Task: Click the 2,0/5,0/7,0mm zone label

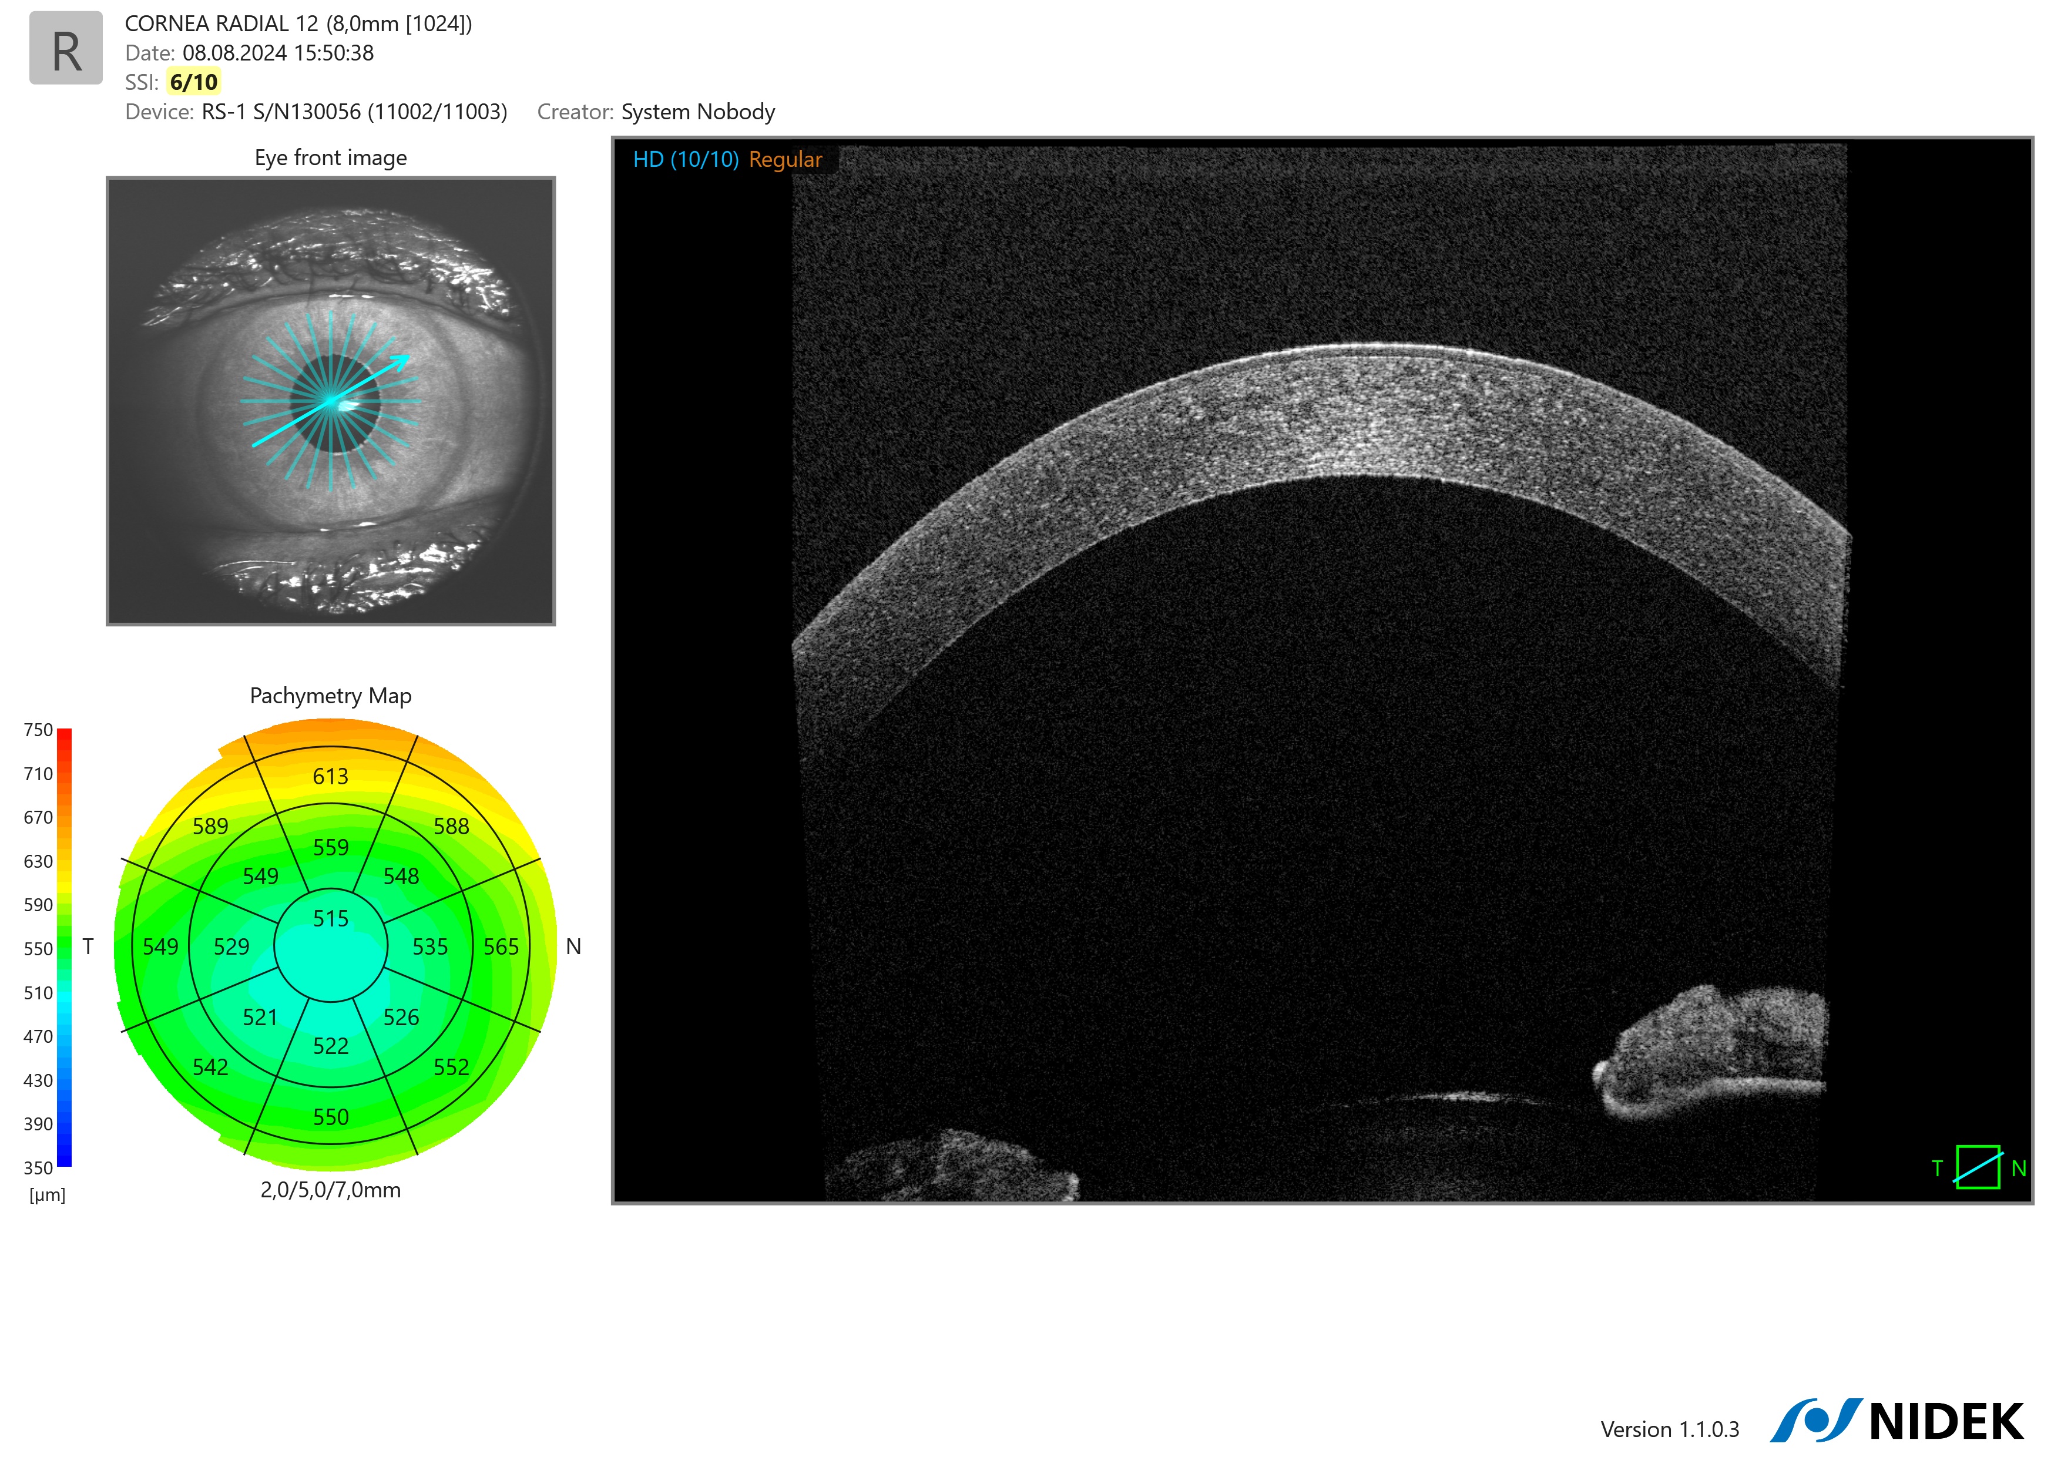Action: point(330,1190)
